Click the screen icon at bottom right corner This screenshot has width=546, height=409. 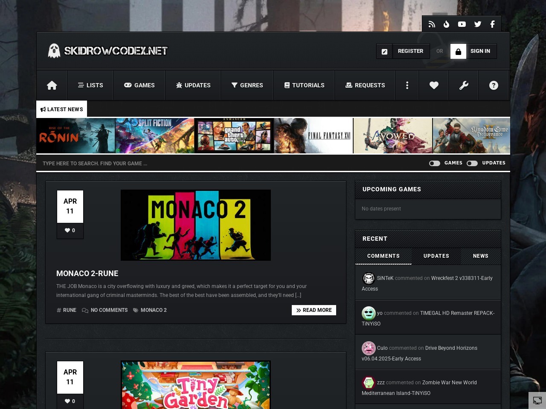[x=537, y=400]
